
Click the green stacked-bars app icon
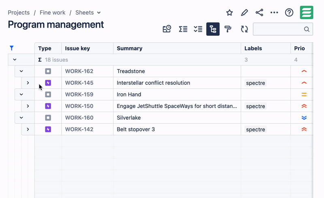(307, 13)
